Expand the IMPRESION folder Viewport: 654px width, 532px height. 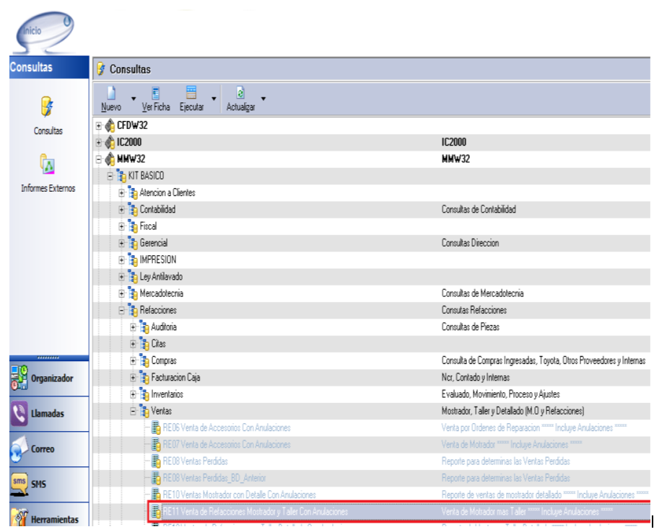tap(121, 260)
